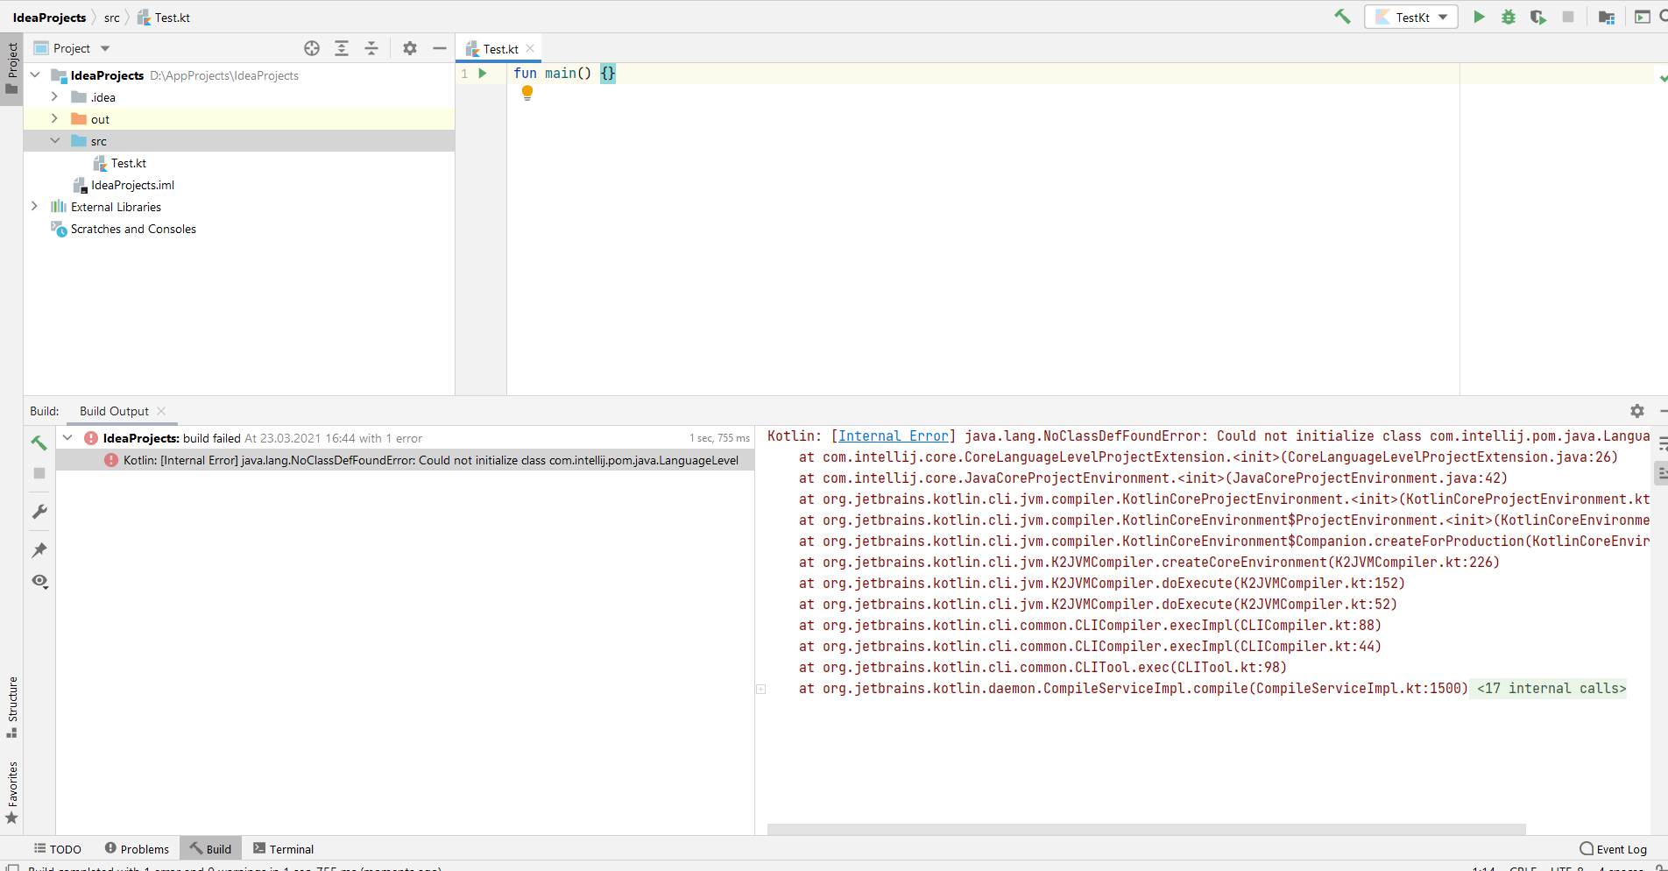Expand the .idea folder
1668x871 pixels.
pyautogui.click(x=54, y=96)
